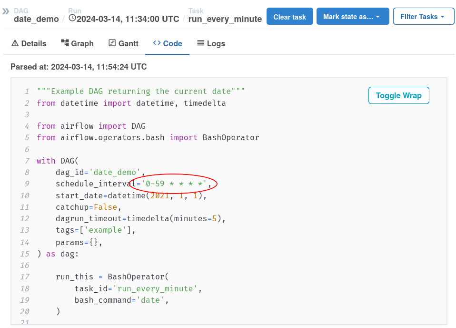Open the Details tab

(x=29, y=43)
